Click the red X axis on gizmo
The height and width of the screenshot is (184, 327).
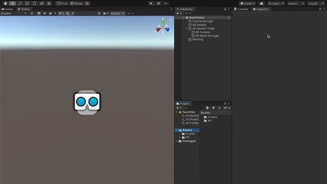[x=158, y=30]
